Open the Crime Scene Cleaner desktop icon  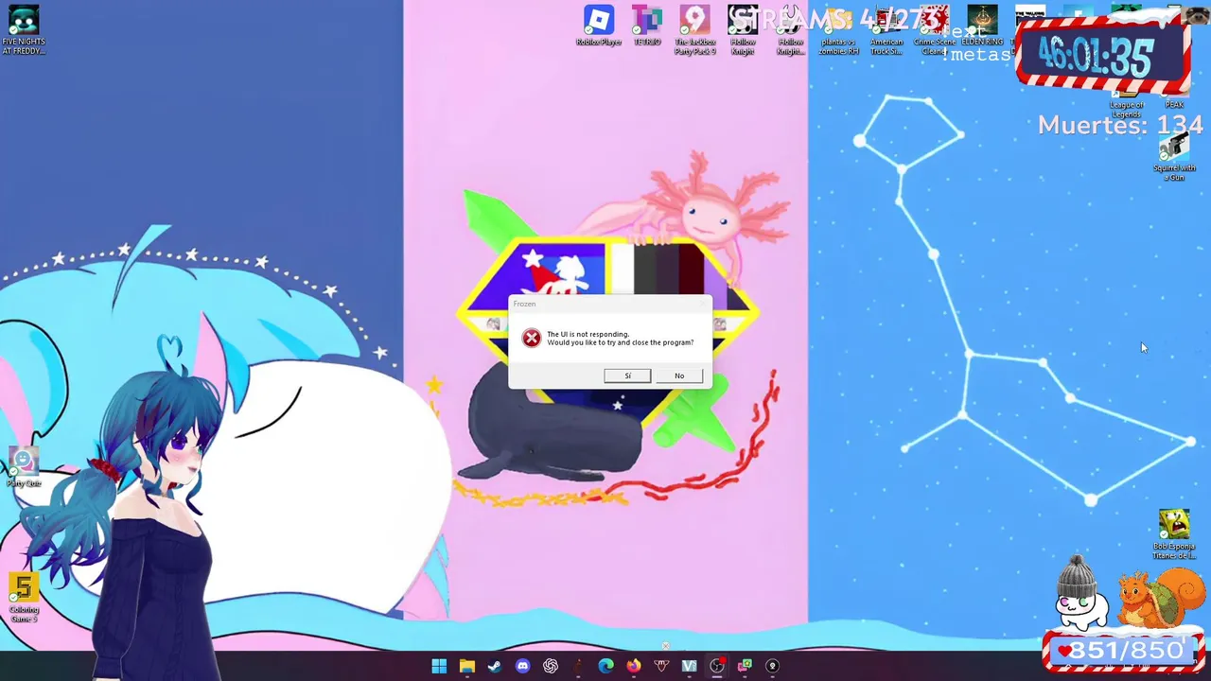[x=935, y=30]
